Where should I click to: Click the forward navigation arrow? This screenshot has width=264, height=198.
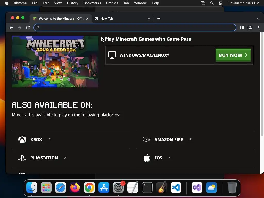[20, 28]
